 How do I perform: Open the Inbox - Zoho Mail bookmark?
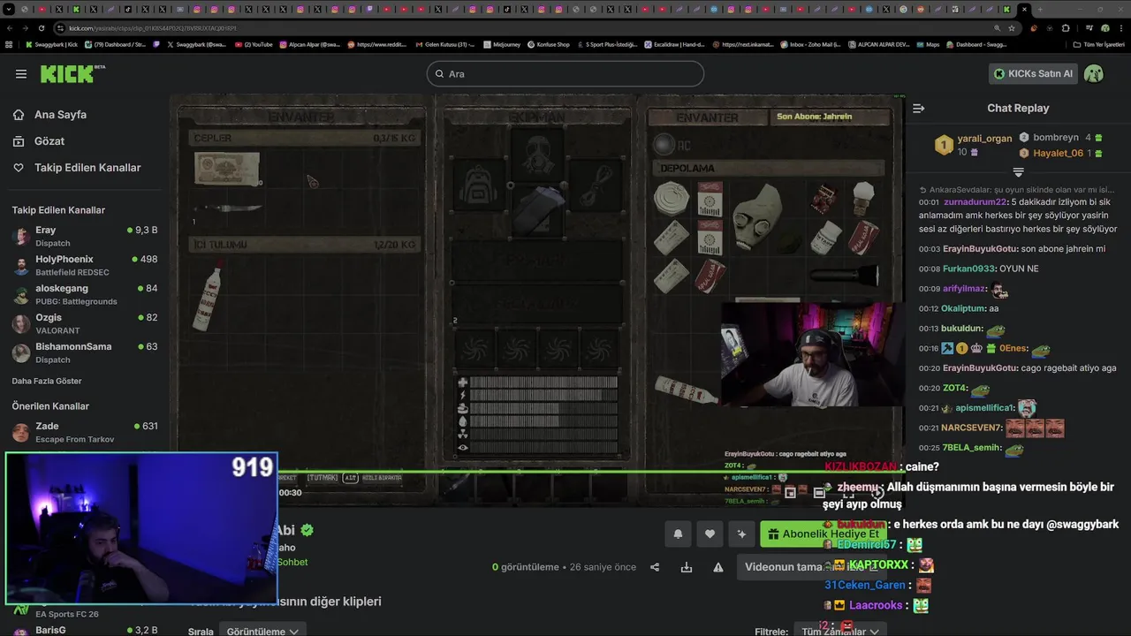[810, 44]
